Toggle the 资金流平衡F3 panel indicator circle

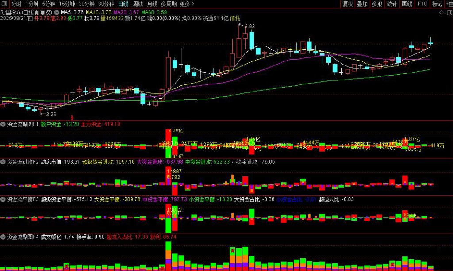coord(3,199)
